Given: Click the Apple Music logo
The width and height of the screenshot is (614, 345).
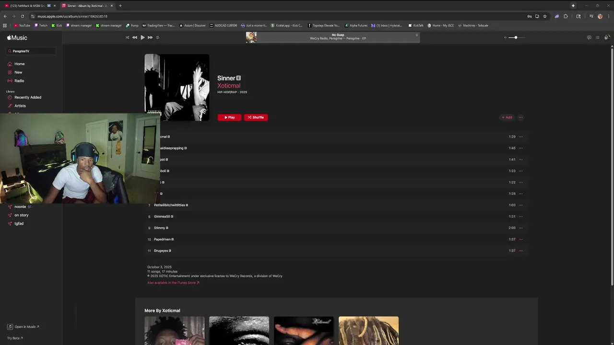Looking at the screenshot, I should 17,38.
